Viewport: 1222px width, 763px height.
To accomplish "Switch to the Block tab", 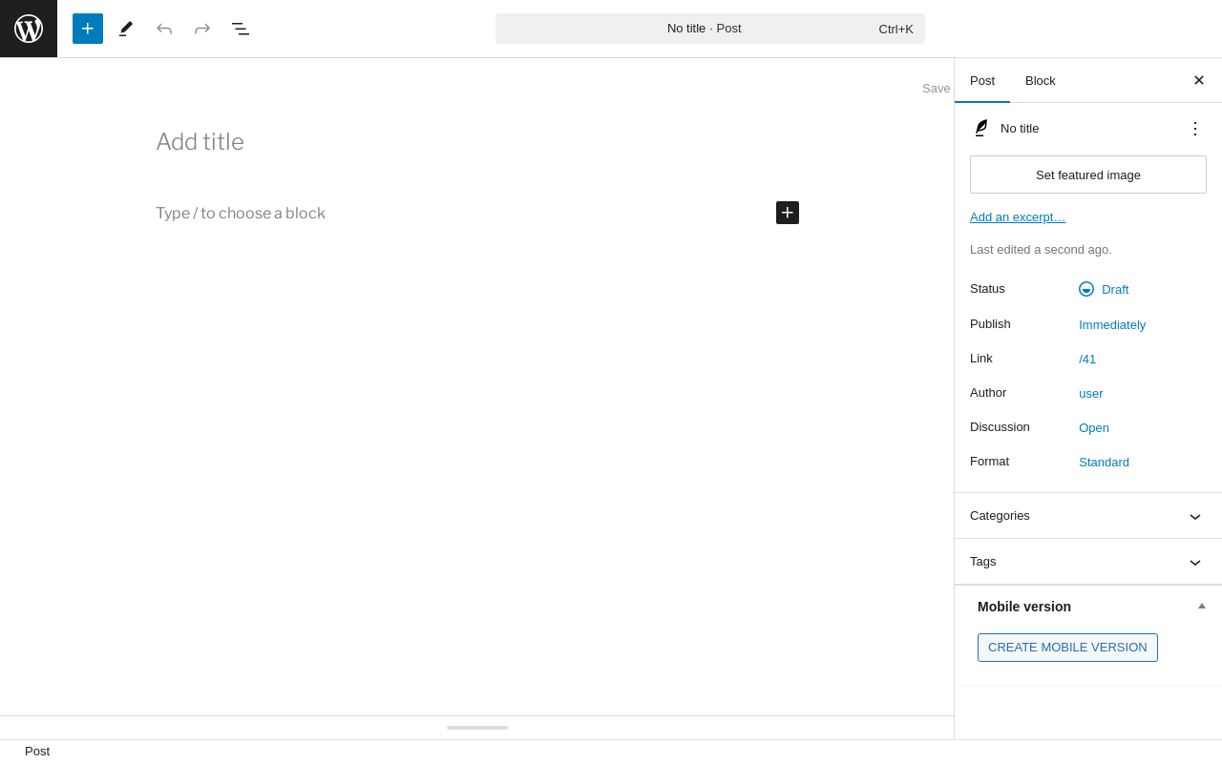I will tap(1041, 80).
